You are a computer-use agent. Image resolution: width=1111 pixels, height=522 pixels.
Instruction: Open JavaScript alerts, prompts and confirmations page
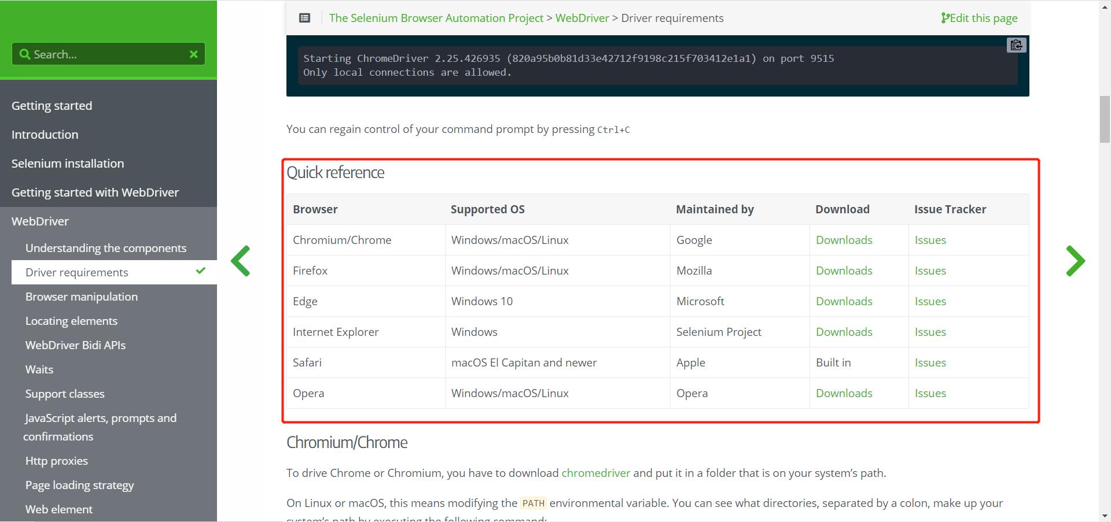tap(100, 427)
